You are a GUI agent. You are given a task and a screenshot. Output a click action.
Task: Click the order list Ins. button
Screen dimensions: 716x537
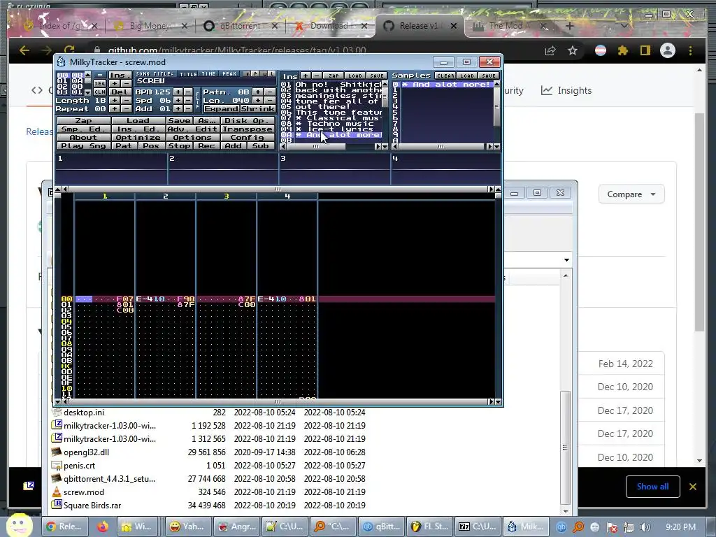120,76
